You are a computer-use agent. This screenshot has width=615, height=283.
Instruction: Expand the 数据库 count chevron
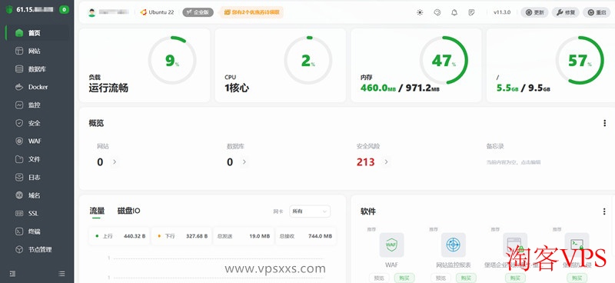244,161
